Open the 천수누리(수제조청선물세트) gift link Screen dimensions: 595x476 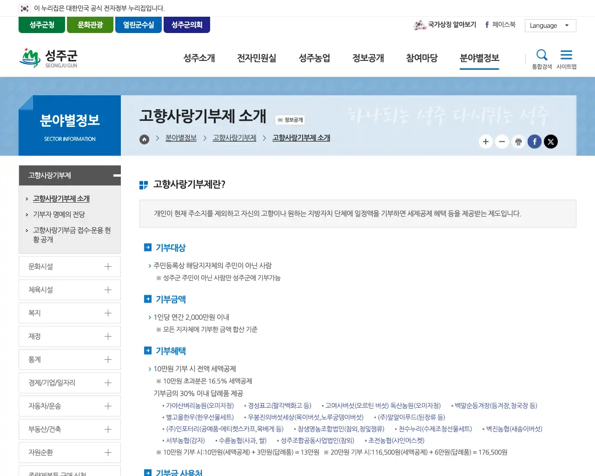[x=435, y=429]
